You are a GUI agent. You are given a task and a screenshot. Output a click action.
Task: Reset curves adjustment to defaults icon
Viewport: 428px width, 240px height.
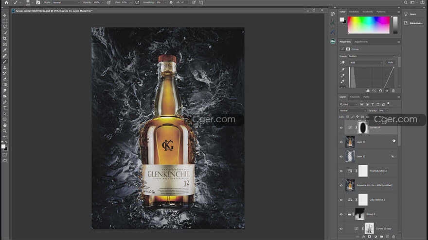[x=380, y=91]
